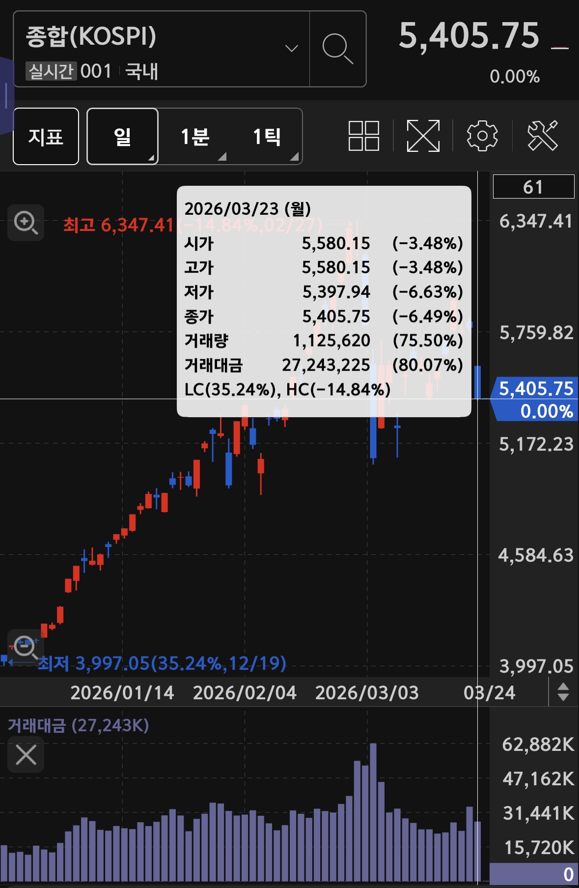Open the stock search magnifier icon
Screen dimensions: 579x888
coord(338,49)
